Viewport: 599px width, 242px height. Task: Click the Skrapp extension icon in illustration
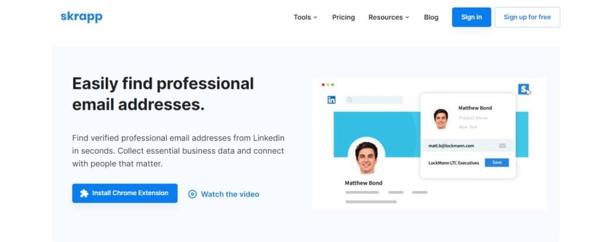[524, 89]
